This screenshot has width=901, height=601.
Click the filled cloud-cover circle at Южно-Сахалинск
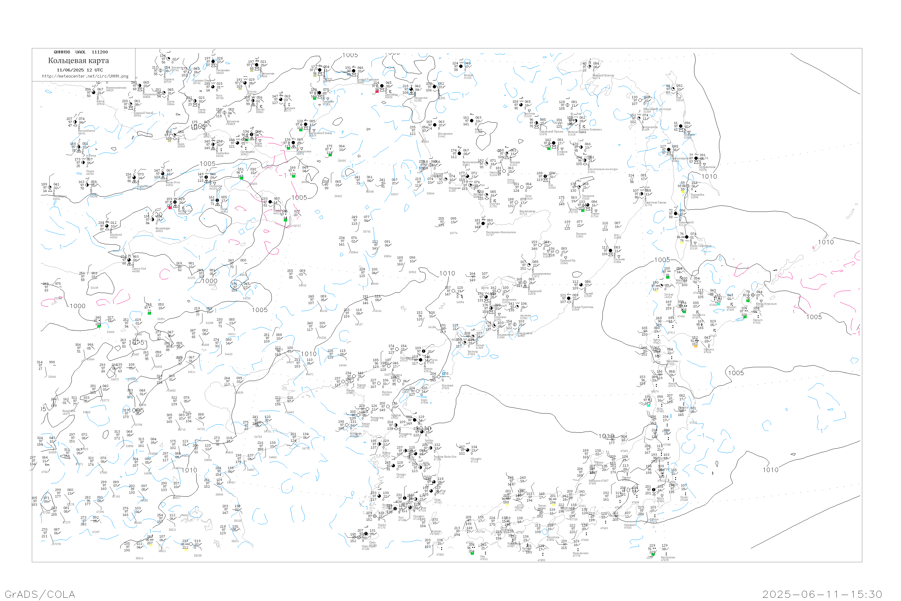point(687,237)
